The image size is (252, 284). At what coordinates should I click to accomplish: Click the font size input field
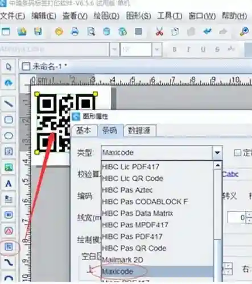pyautogui.click(x=136, y=49)
